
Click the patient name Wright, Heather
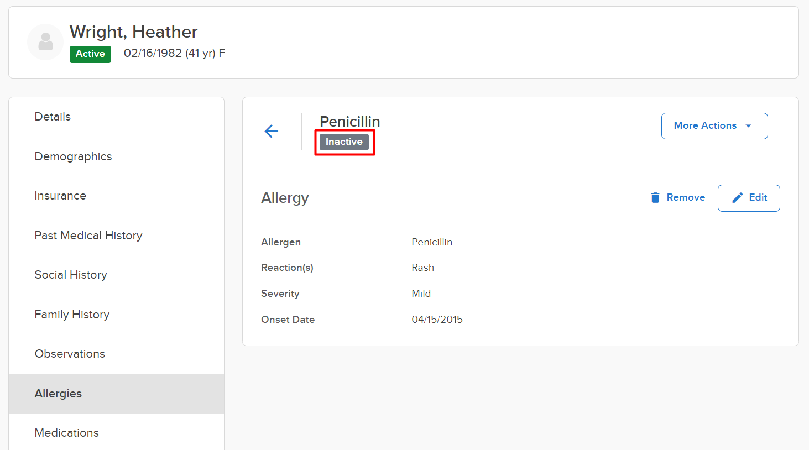pos(133,32)
